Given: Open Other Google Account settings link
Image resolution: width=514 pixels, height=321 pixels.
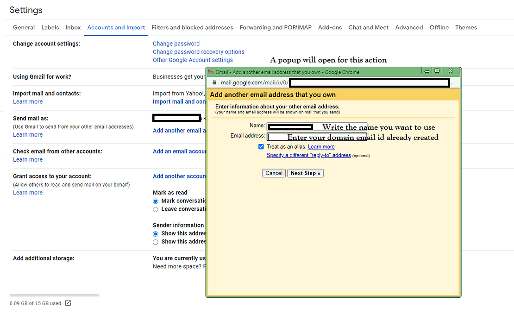Looking at the screenshot, I should 193,60.
